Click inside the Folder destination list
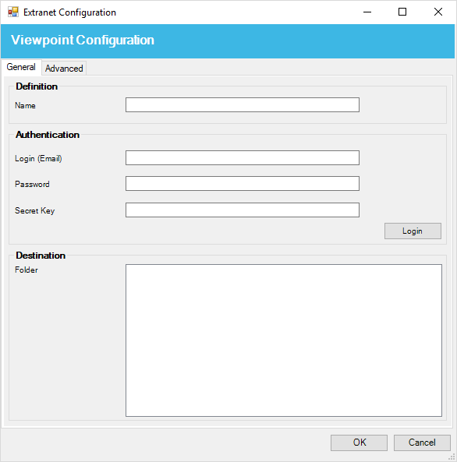 284,340
